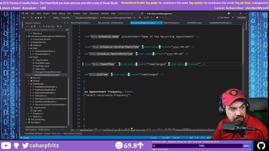The width and height of the screenshot is (269, 151).
Task: Click the Solution Explorer Home icon
Action: (32, 26)
